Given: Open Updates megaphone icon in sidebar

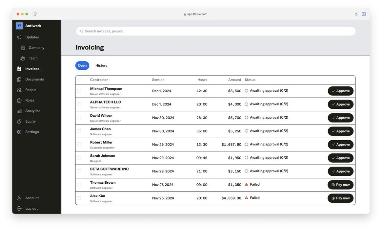Looking at the screenshot, I should pos(19,37).
